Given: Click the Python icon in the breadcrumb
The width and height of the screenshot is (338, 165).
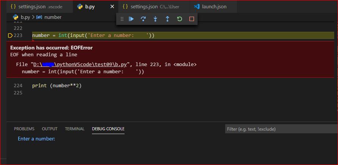Looking at the screenshot, I should [16, 17].
